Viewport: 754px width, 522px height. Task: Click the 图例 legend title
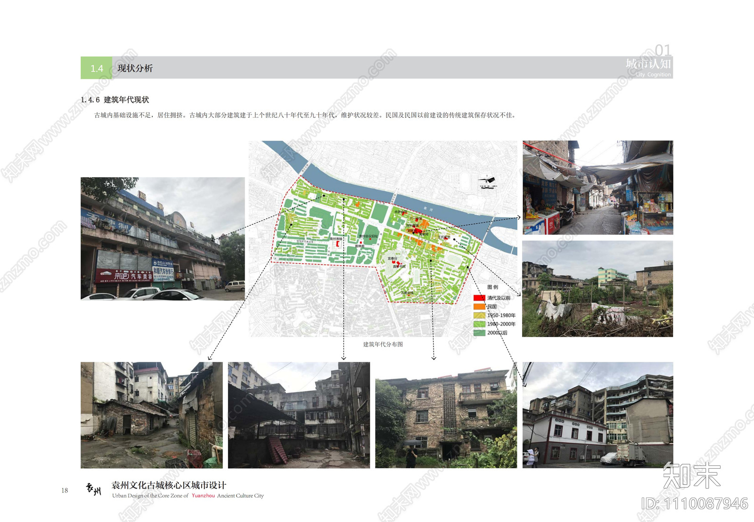click(x=492, y=287)
